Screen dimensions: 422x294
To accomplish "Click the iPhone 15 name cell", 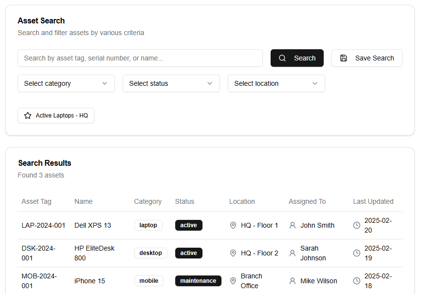I will coord(90,281).
